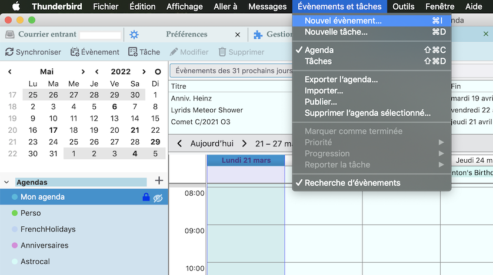This screenshot has width=493, height=275.
Task: Go to previous month in mini calendar
Action: [10, 72]
